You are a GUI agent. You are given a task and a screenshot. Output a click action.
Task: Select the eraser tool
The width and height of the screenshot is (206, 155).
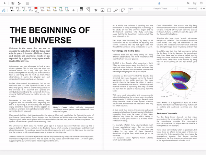pyautogui.click(x=81, y=9)
